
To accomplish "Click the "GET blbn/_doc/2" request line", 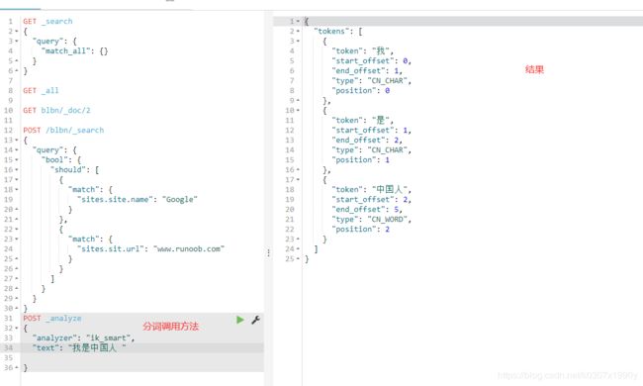I will click(56, 110).
